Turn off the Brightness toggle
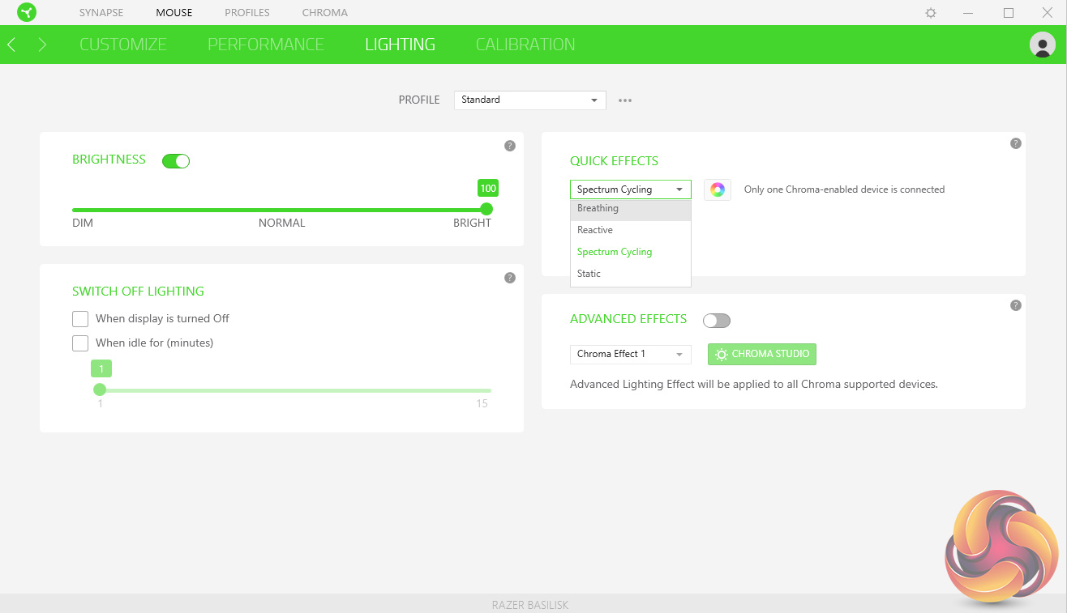The height and width of the screenshot is (613, 1067). (176, 161)
